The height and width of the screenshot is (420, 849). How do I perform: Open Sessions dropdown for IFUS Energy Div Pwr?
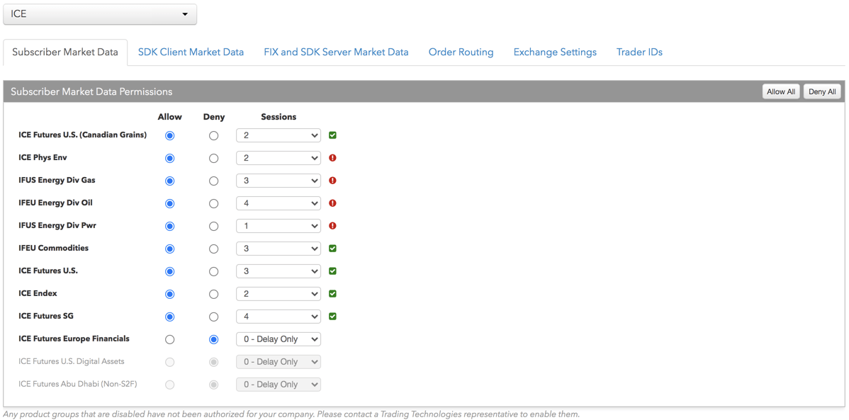279,226
